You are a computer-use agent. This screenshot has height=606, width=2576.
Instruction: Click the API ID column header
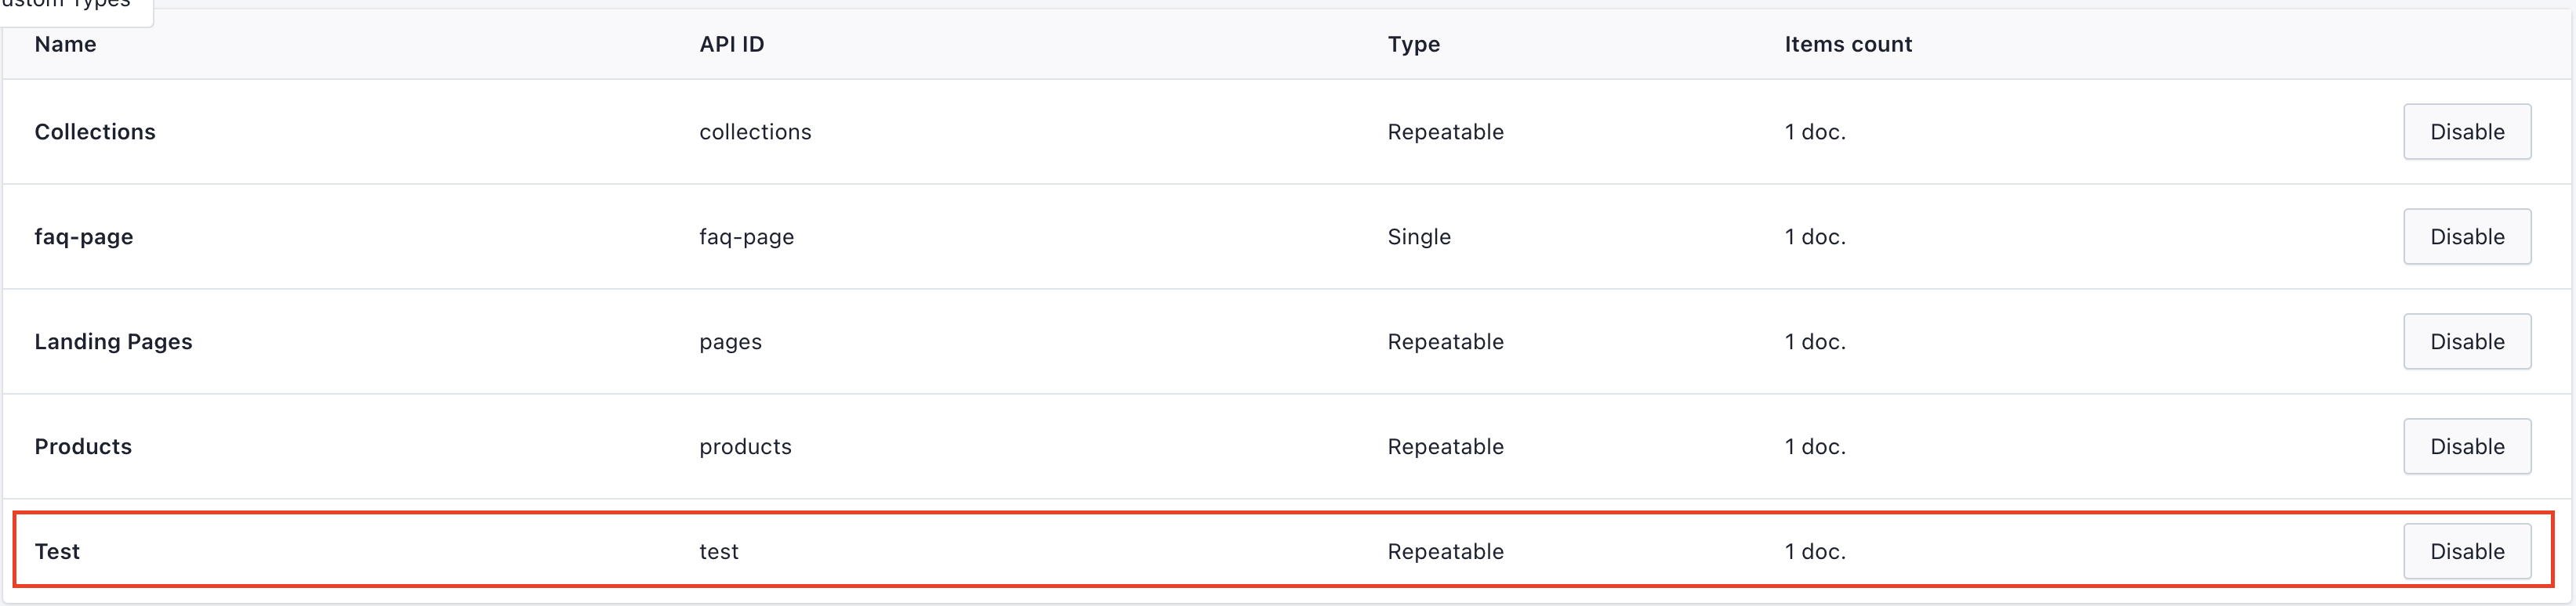tap(731, 44)
